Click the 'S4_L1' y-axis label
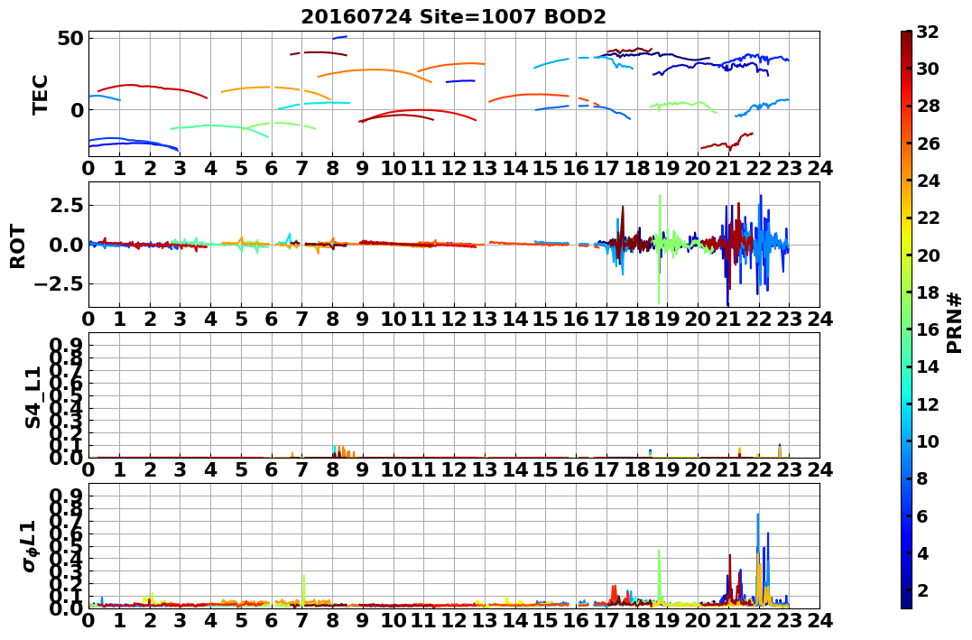 (x=32, y=397)
